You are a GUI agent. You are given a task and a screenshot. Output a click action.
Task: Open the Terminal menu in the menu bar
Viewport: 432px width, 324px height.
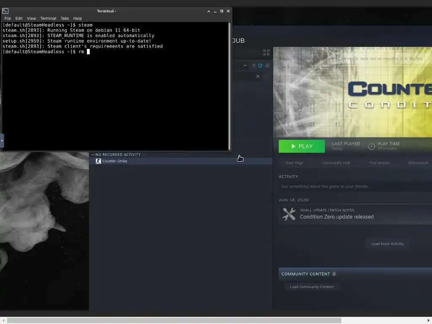point(48,19)
